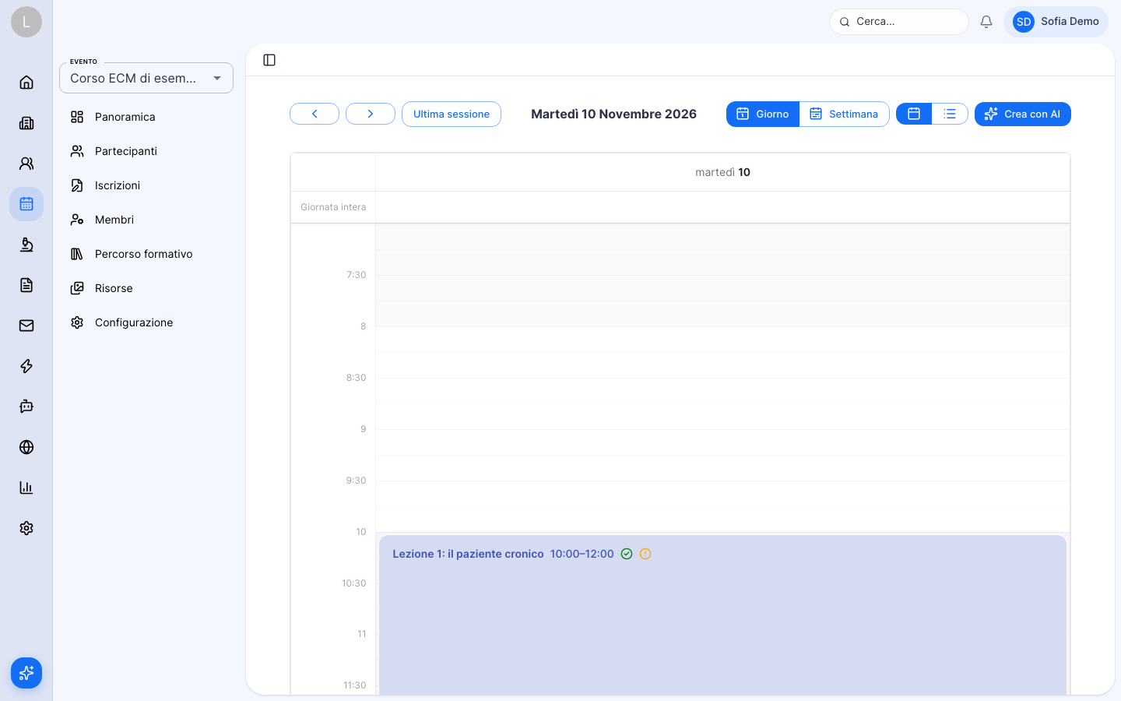Click the Iscrizioni document icon
The height and width of the screenshot is (701, 1121).
click(77, 185)
